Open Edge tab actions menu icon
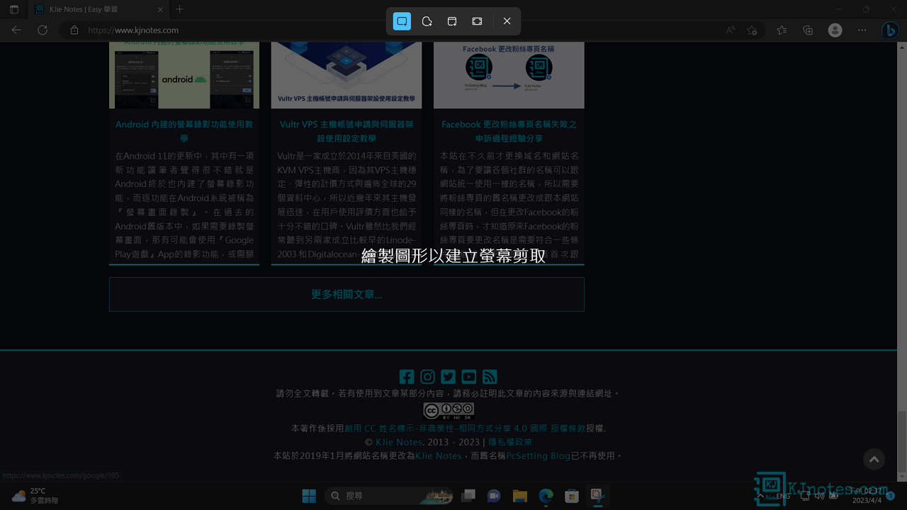The image size is (907, 510). pyautogui.click(x=14, y=9)
